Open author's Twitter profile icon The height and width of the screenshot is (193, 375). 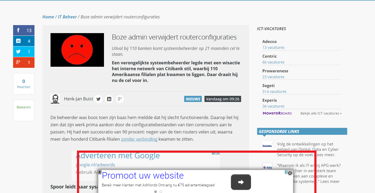98,99
